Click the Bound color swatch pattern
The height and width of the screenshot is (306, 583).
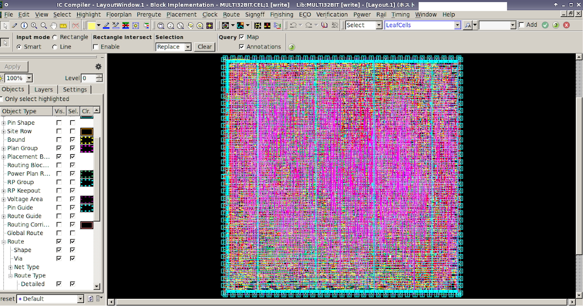tap(86, 139)
